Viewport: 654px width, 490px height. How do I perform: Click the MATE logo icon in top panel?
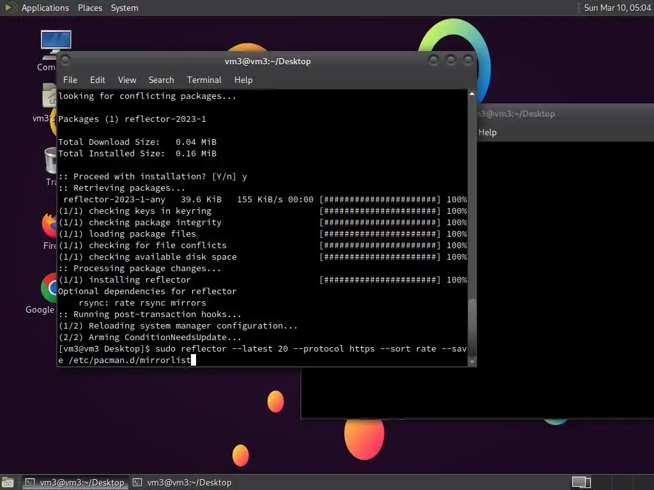[x=10, y=8]
